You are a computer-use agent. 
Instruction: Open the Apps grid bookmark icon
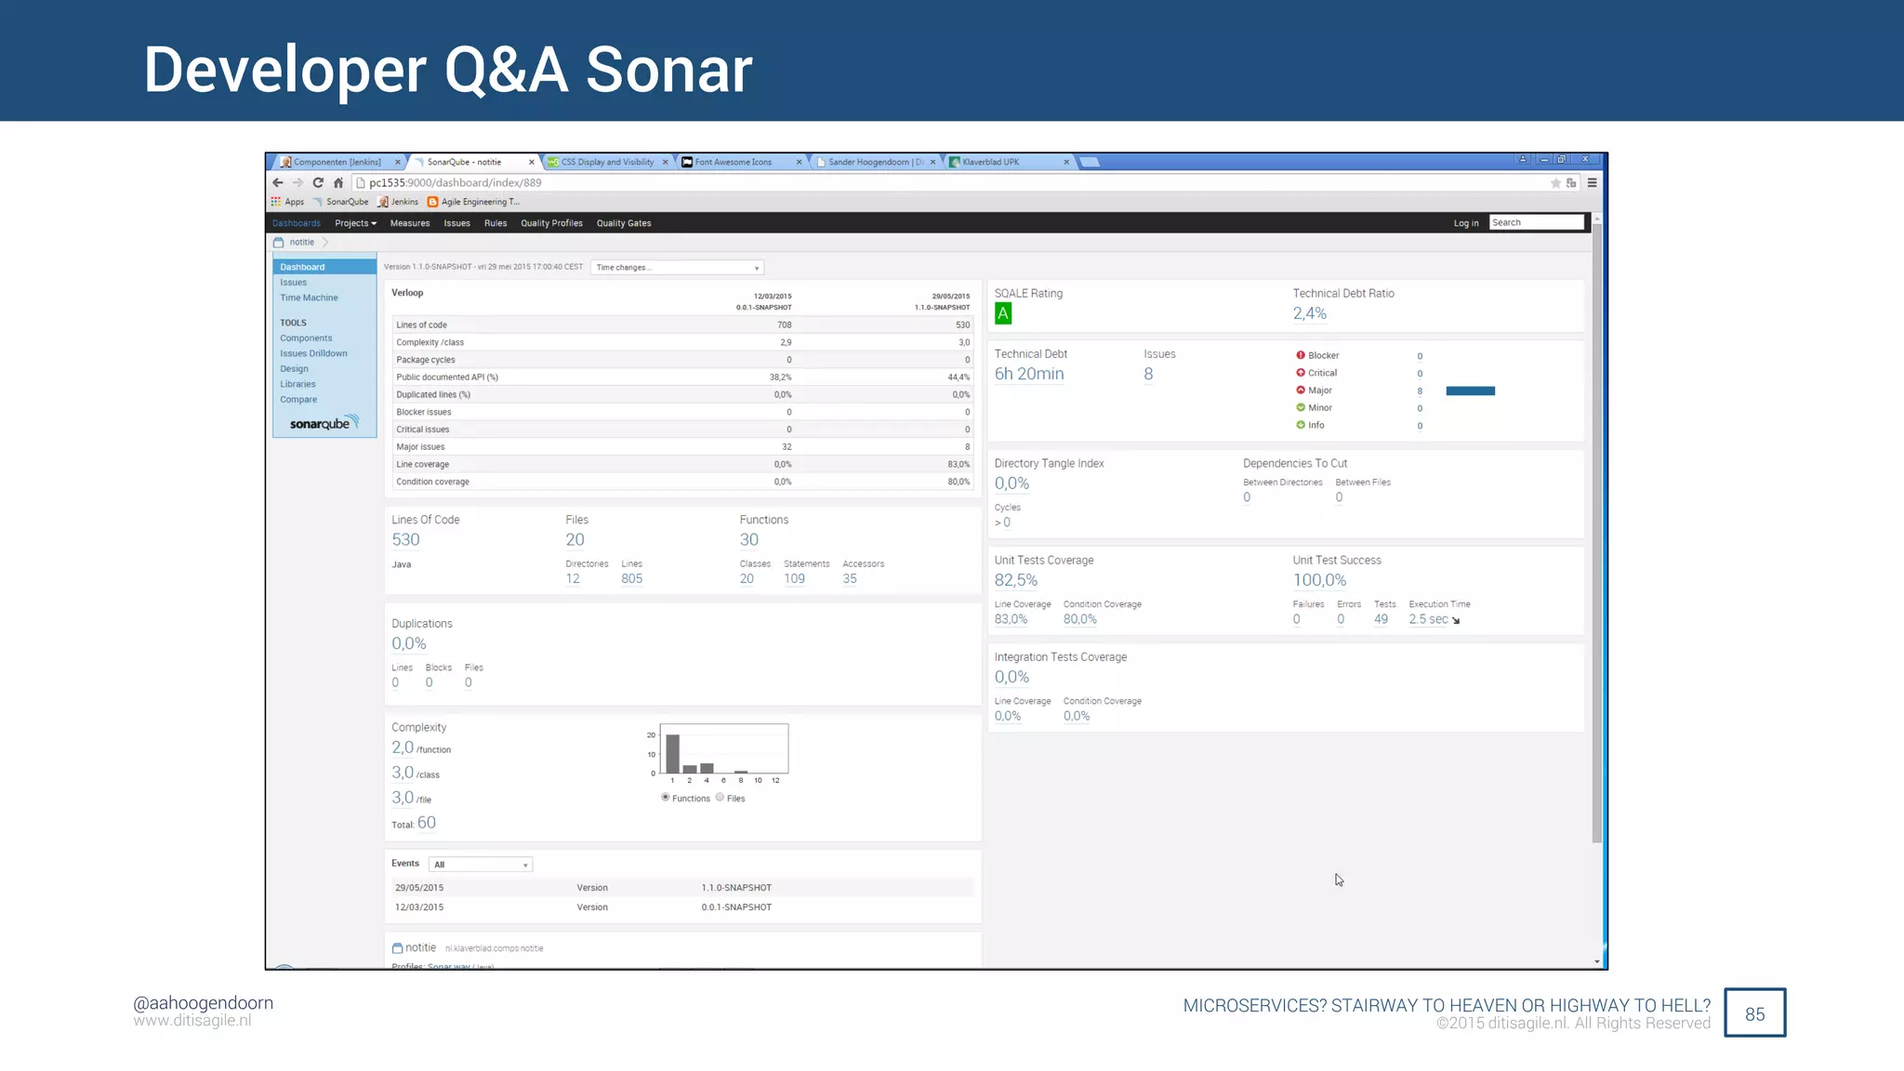click(x=276, y=202)
